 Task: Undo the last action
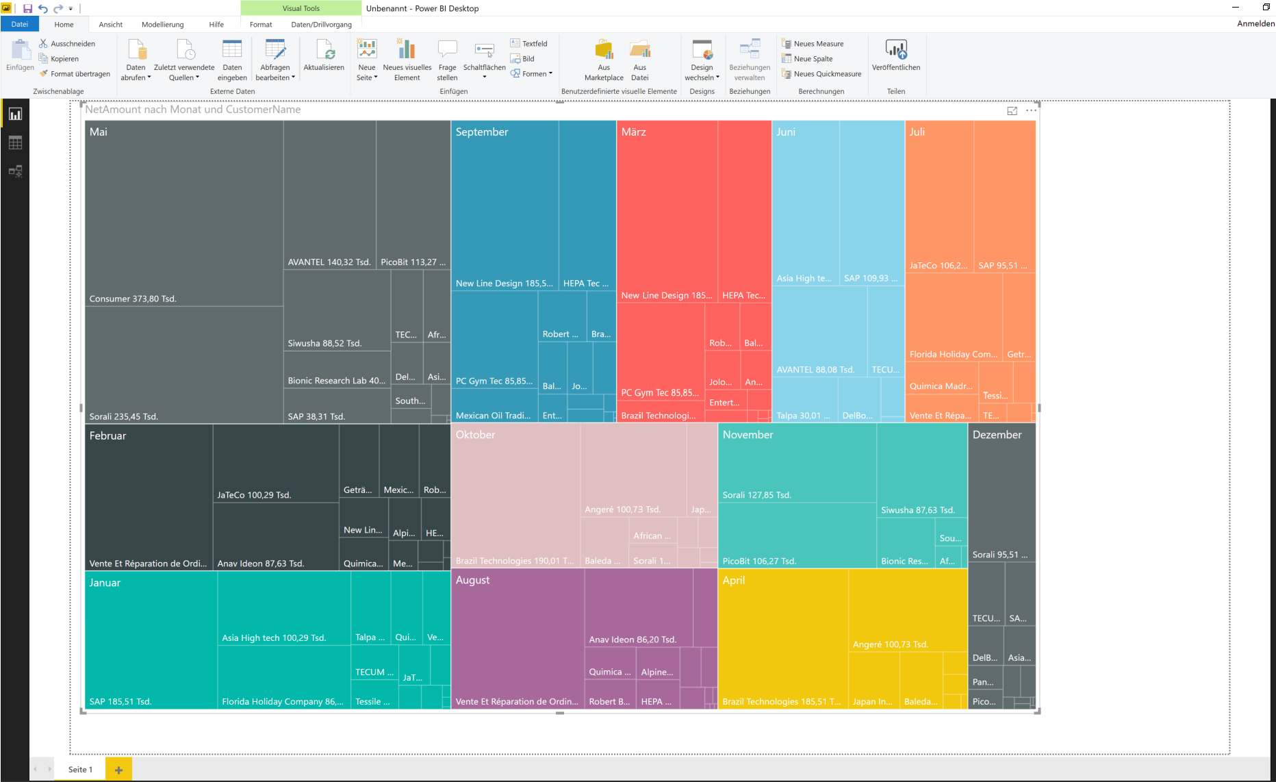[x=43, y=9]
